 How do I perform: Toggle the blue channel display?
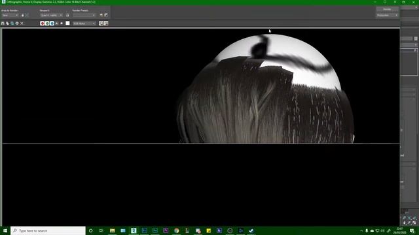coord(52,23)
